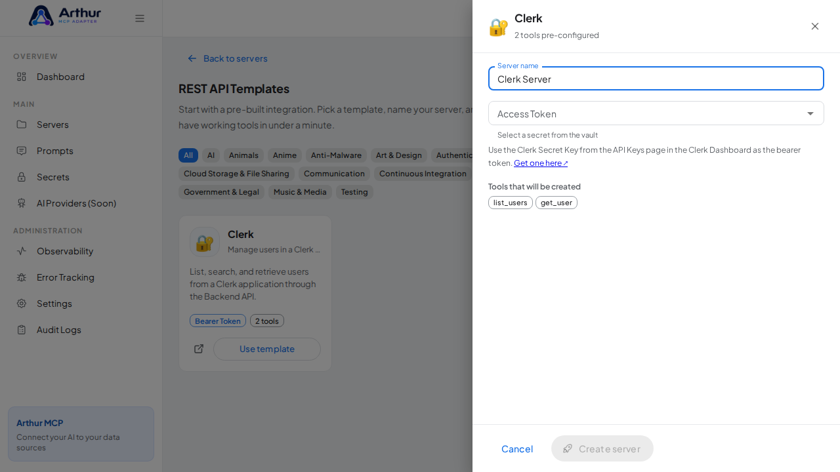Toggle the sidebar hamburger menu icon
The height and width of the screenshot is (472, 840).
[x=140, y=18]
